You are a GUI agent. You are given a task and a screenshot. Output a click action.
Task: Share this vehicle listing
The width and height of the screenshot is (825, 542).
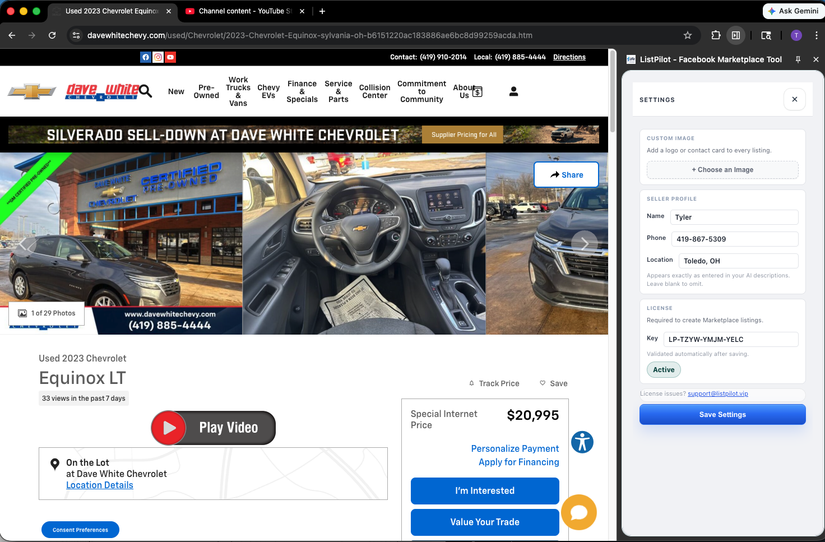[x=566, y=175]
